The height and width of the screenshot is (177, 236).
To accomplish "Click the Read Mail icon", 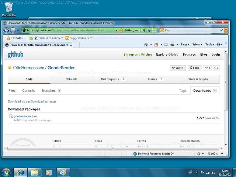I will click(x=166, y=44).
